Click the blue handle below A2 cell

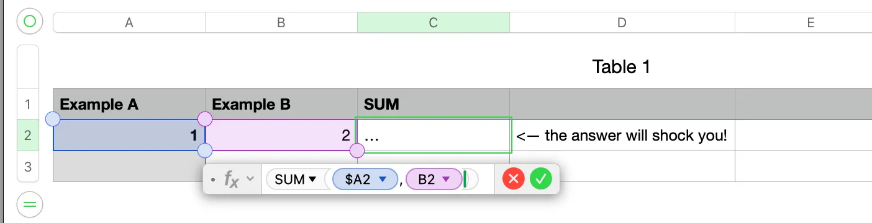click(x=205, y=151)
